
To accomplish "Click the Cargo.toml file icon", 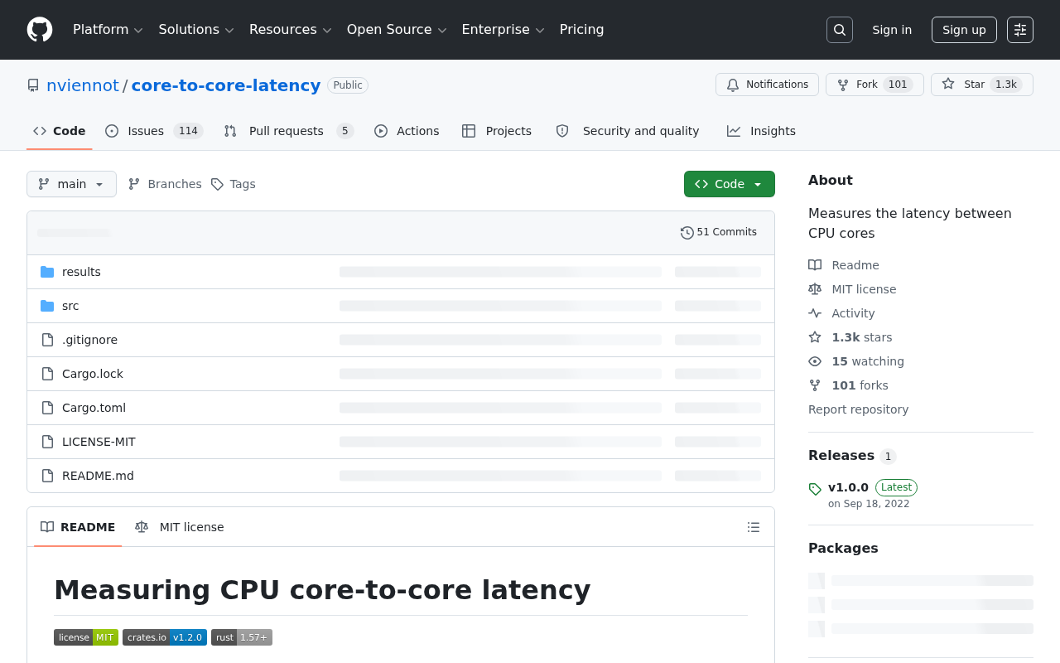I will [47, 408].
